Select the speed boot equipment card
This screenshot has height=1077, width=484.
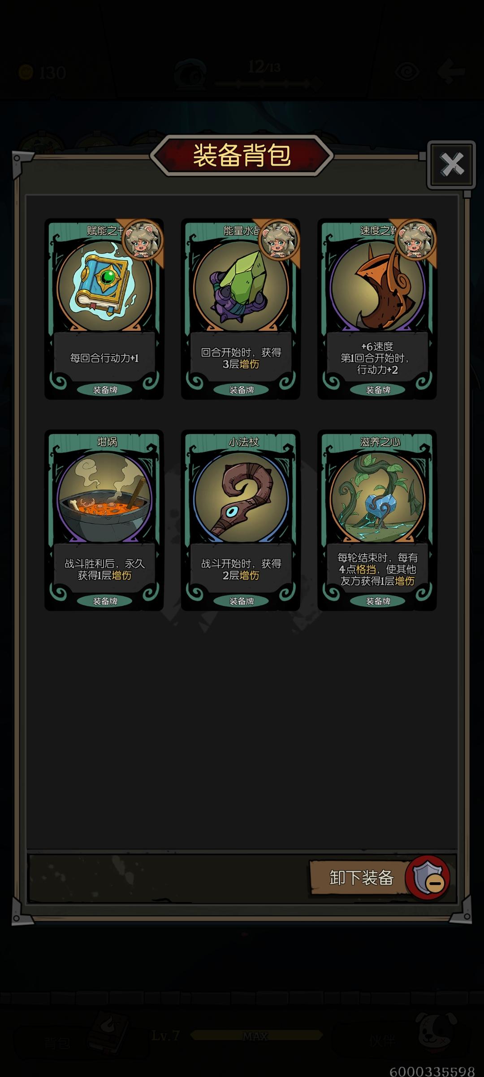tap(377, 309)
